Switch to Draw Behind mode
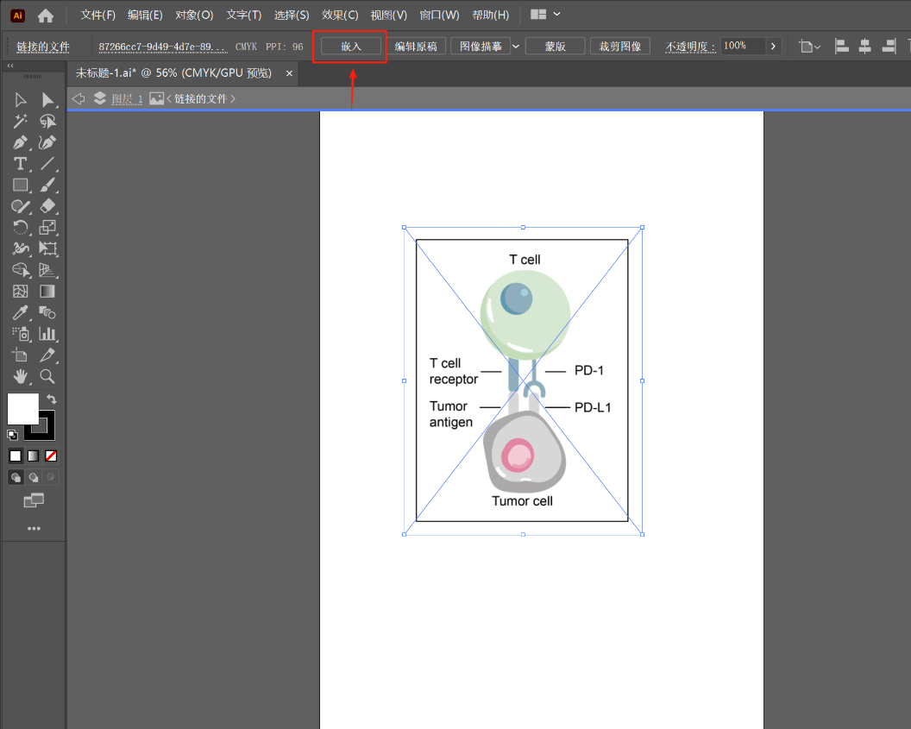This screenshot has width=911, height=729. point(34,477)
